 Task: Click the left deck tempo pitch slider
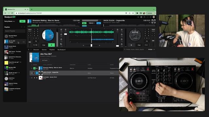pos(30,42)
